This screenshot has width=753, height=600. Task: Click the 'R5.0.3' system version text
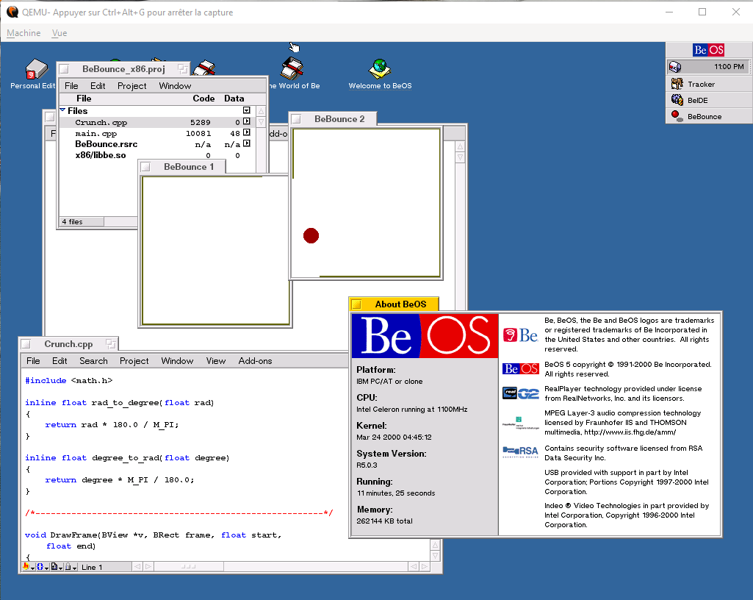[367, 465]
